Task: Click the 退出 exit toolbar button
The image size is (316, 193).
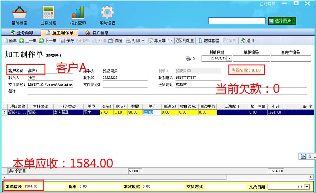Action: pyautogui.click(x=248, y=40)
